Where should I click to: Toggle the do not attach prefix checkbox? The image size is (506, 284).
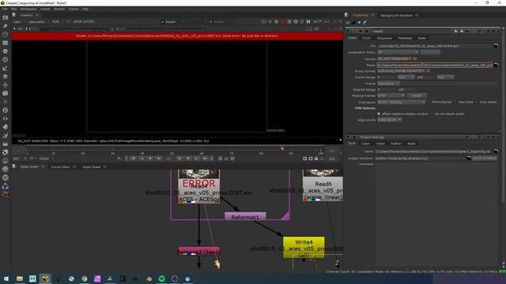click(x=432, y=114)
